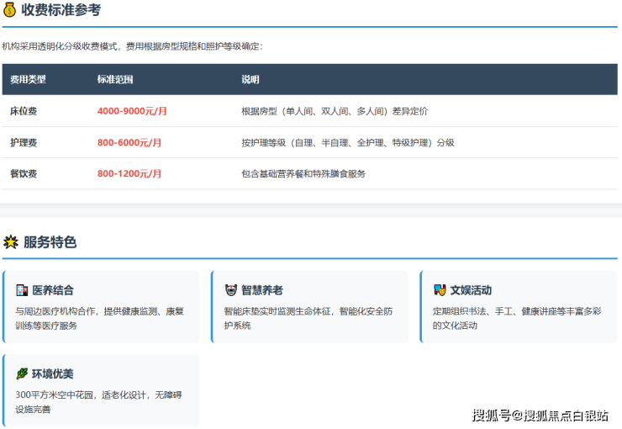Select the 说明 column header

(x=250, y=80)
